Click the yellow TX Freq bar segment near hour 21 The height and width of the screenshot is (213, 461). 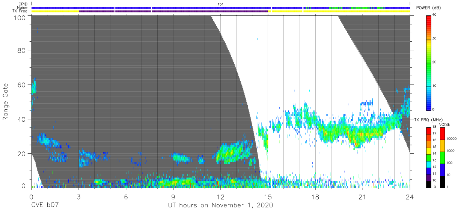(357, 11)
